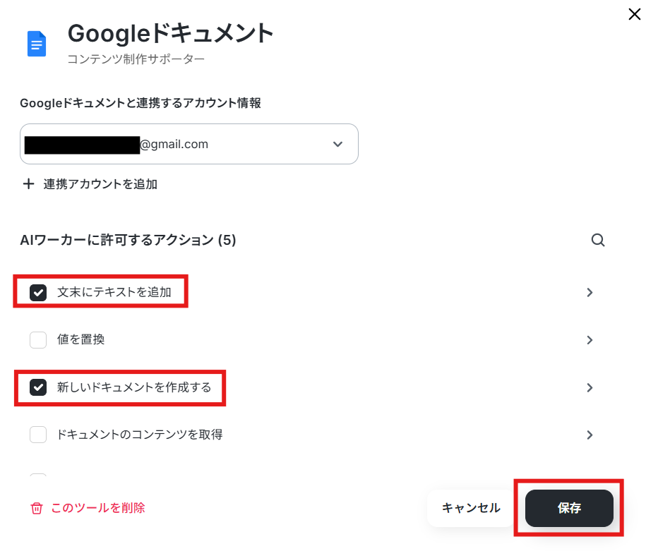This screenshot has width=646, height=551.
Task: Expand 値を置換 details chevron
Action: 590,340
